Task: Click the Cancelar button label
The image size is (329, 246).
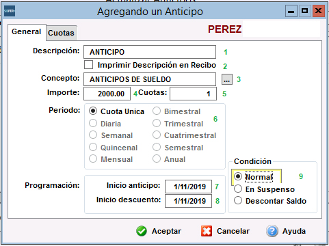Action: (x=233, y=231)
